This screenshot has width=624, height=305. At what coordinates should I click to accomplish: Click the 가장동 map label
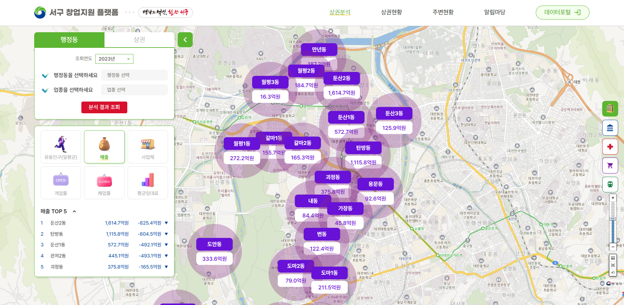[x=345, y=208]
